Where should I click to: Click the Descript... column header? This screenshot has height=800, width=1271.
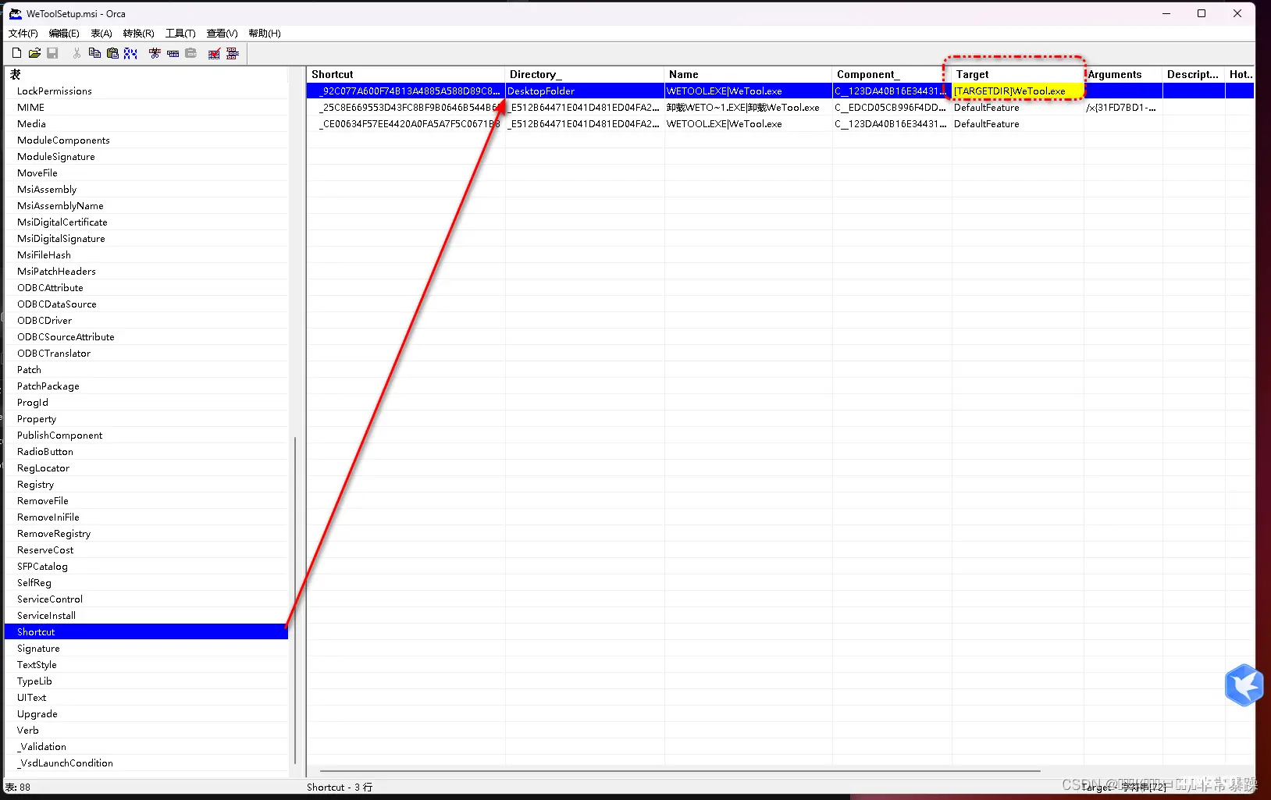click(1194, 74)
